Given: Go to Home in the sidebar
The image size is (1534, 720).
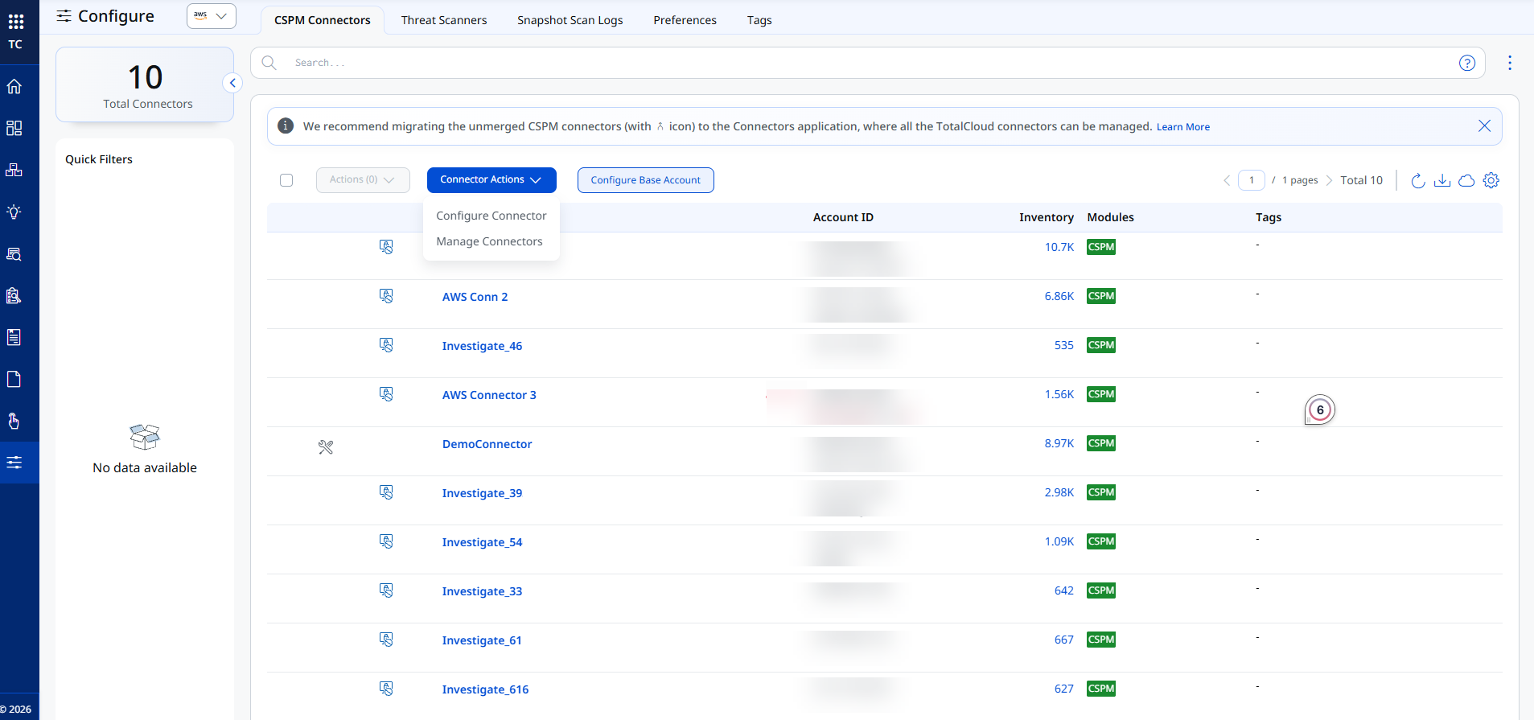Looking at the screenshot, I should pyautogui.click(x=14, y=87).
